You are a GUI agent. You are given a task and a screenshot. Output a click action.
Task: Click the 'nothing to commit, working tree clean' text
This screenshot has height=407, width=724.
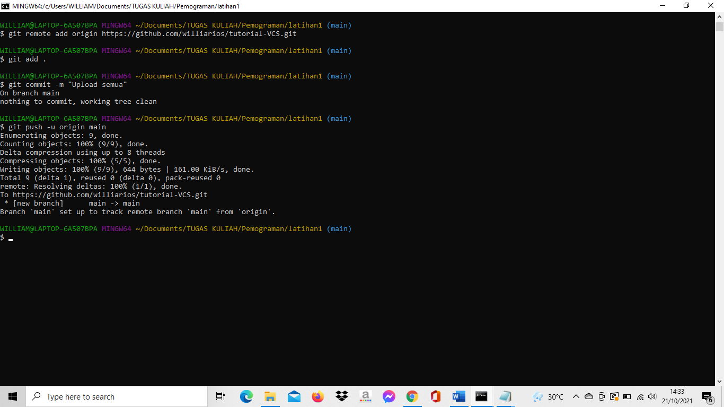coord(78,102)
